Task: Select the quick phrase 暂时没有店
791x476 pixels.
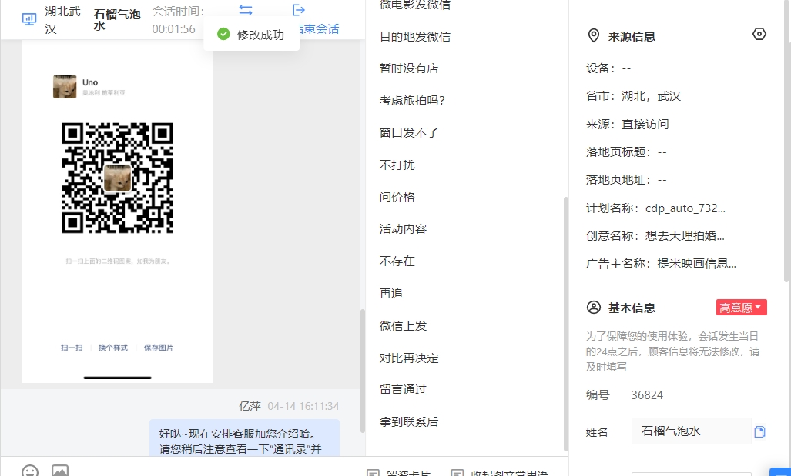Action: (x=409, y=68)
